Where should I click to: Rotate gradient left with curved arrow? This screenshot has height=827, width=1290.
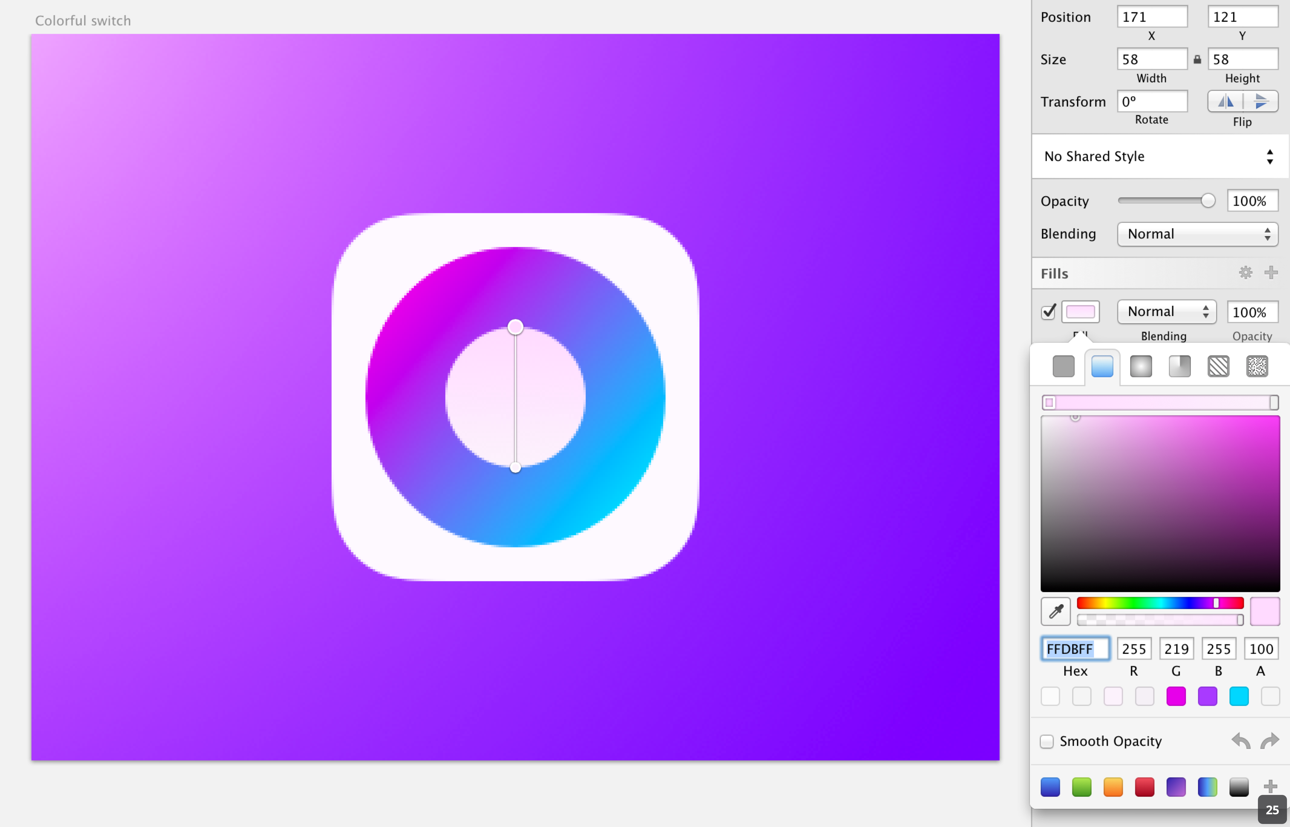pos(1241,742)
